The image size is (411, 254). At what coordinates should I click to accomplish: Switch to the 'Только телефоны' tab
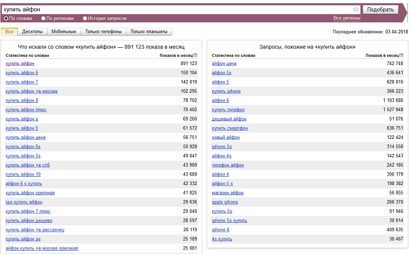[x=103, y=32]
